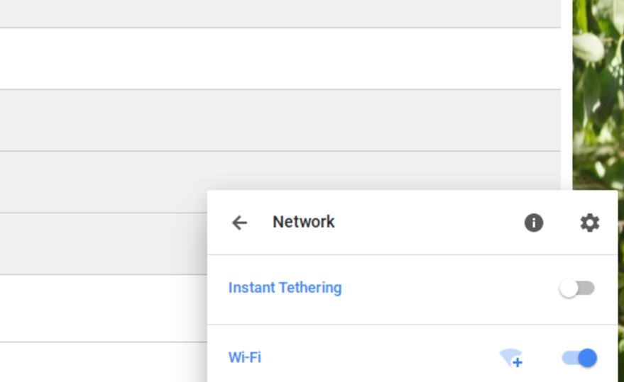Viewport: 624px width, 382px height.
Task: Open the Instant Tethering label link
Action: coord(285,288)
